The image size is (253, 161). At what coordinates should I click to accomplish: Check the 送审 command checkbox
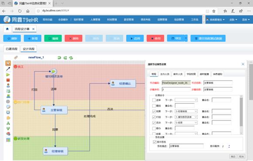point(154,100)
